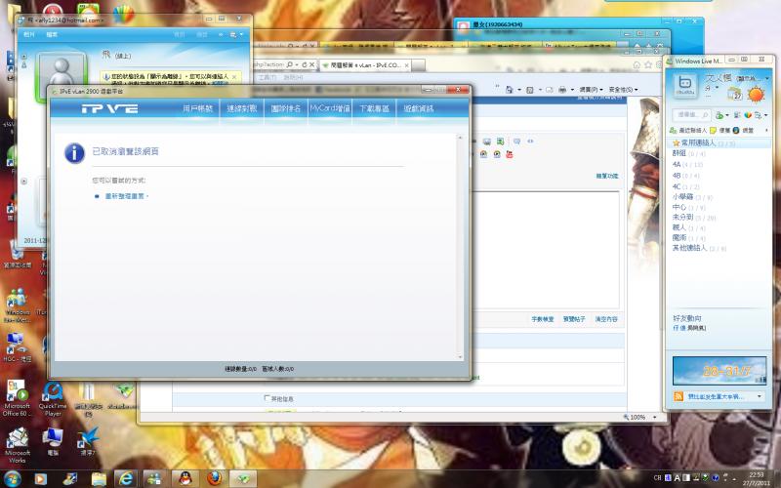Open the file explorer folder on taskbar
The width and height of the screenshot is (781, 488).
point(99,479)
